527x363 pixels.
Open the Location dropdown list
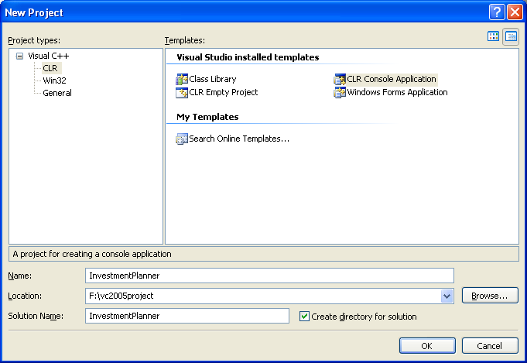tap(447, 296)
